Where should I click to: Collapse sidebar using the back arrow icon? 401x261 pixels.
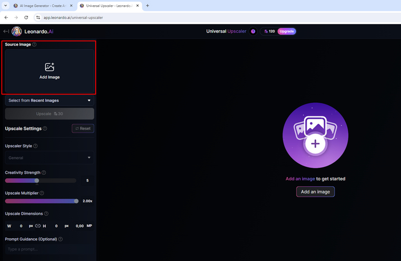pos(6,31)
